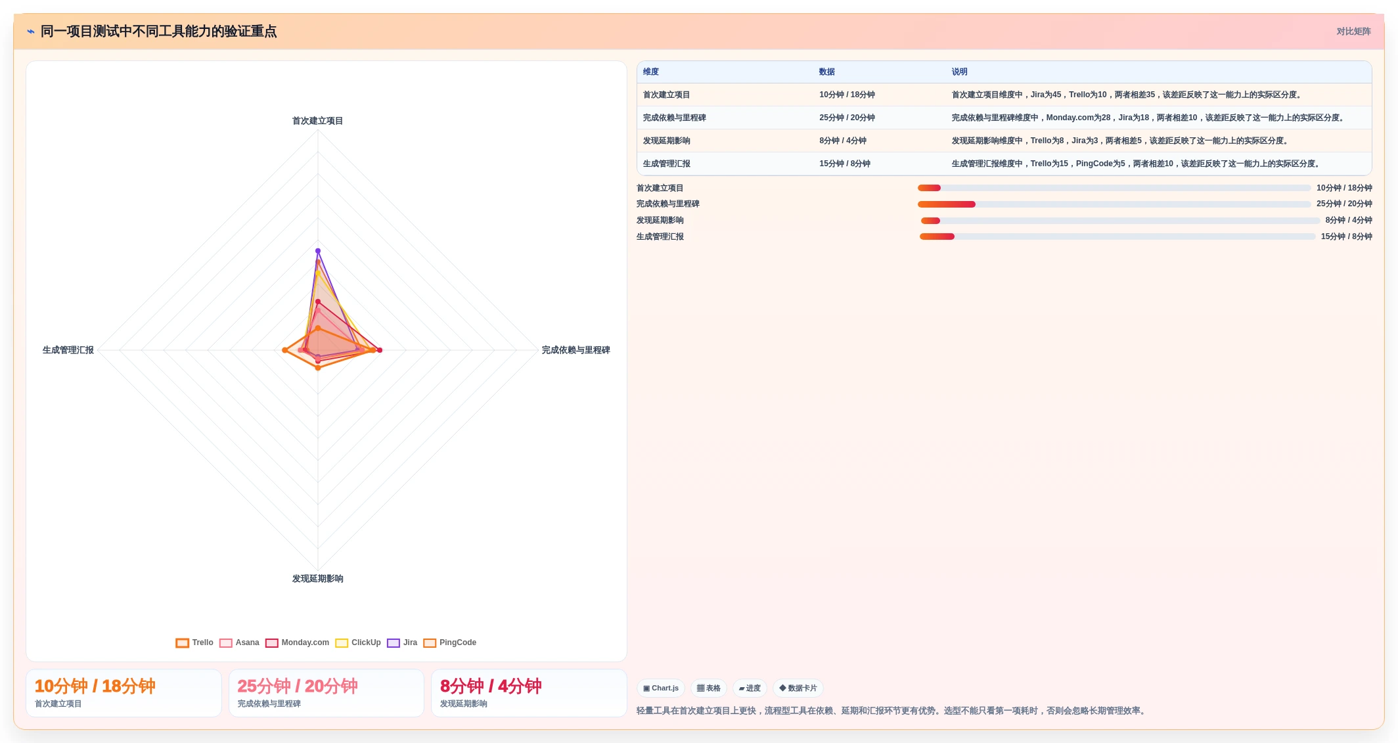Click the description mentioning PingCode为5
Image resolution: width=1398 pixels, height=743 pixels.
click(x=1137, y=164)
